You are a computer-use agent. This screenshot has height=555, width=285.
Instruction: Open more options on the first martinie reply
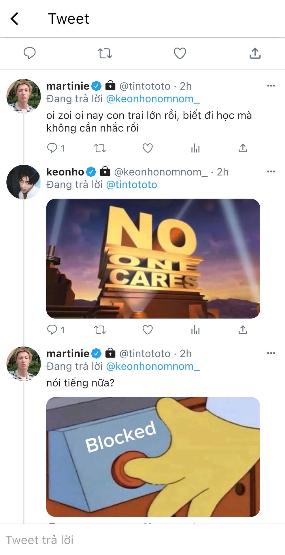click(x=271, y=86)
